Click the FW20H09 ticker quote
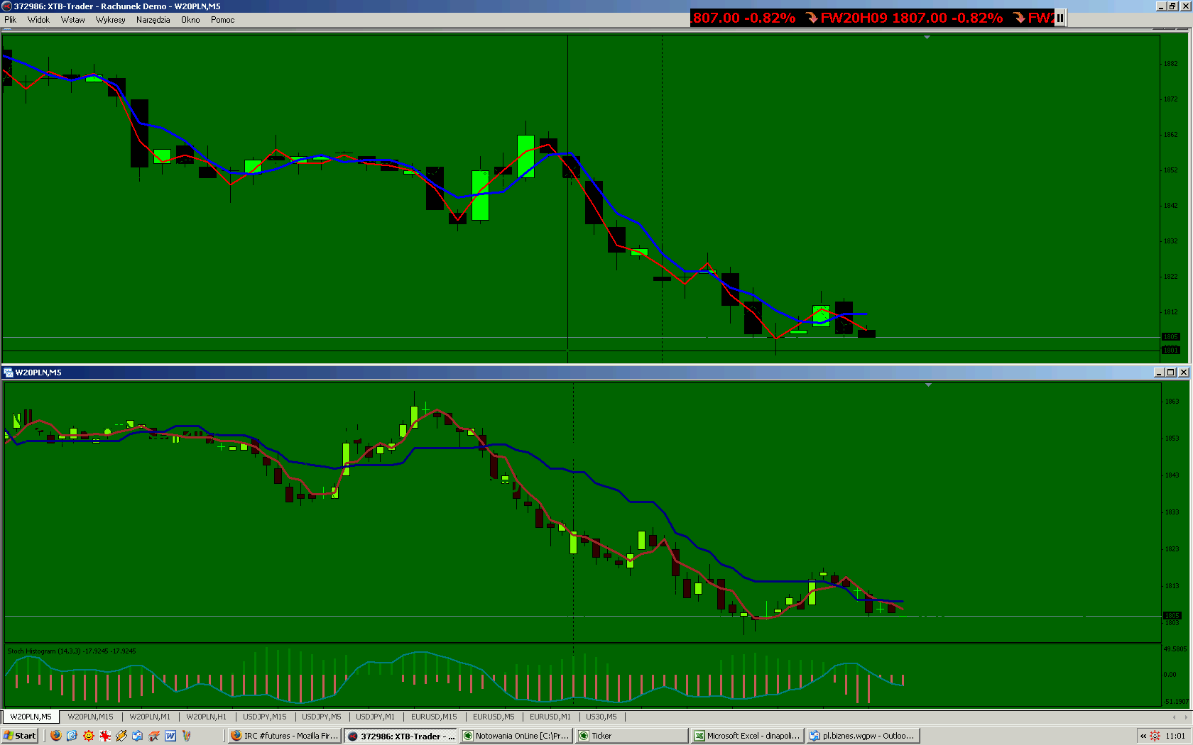 coord(912,18)
